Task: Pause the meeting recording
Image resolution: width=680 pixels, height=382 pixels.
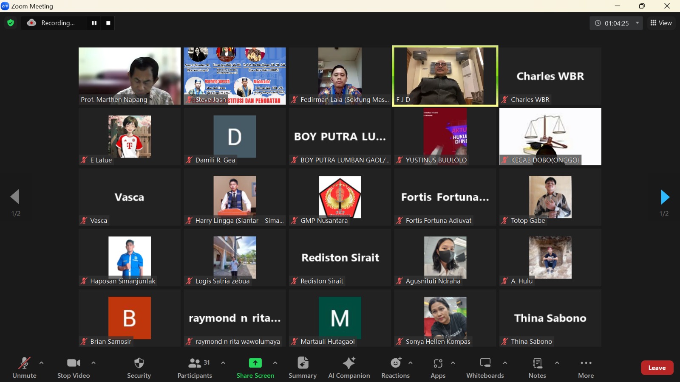Action: (x=94, y=23)
